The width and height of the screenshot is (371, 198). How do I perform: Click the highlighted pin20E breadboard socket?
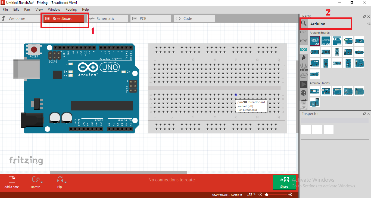(236, 95)
